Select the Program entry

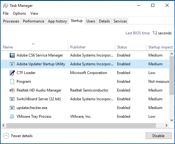point(85,82)
